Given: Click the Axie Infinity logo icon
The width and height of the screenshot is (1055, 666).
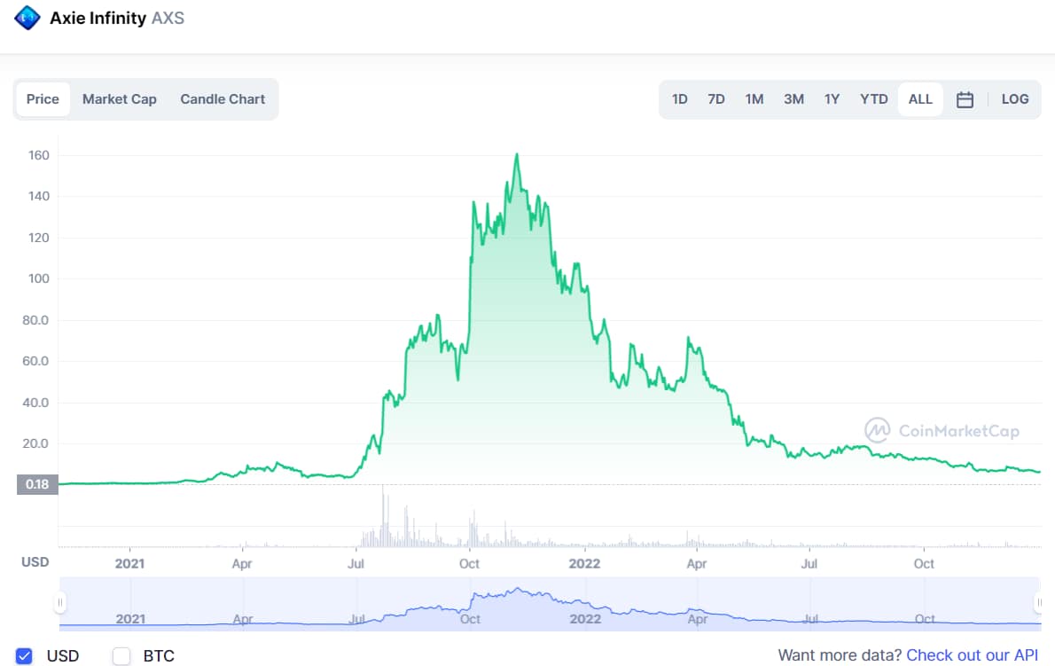Looking at the screenshot, I should coord(27,17).
